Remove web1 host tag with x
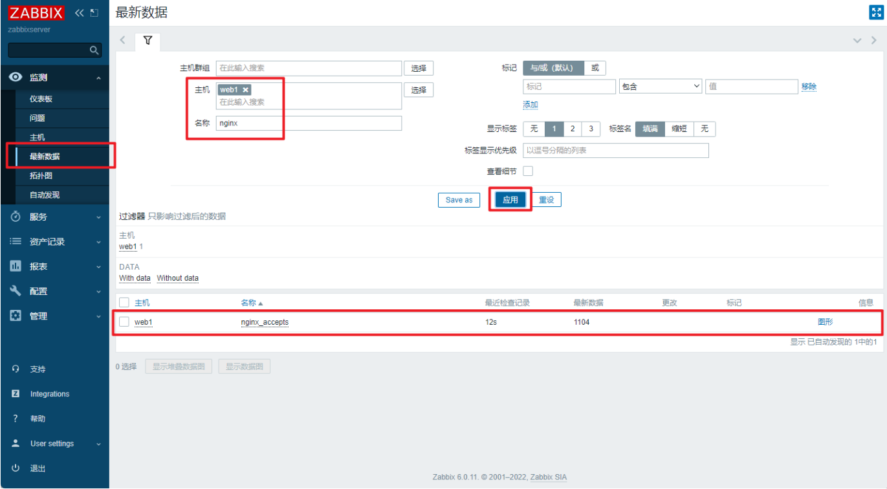Viewport: 887px width, 489px height. point(245,90)
